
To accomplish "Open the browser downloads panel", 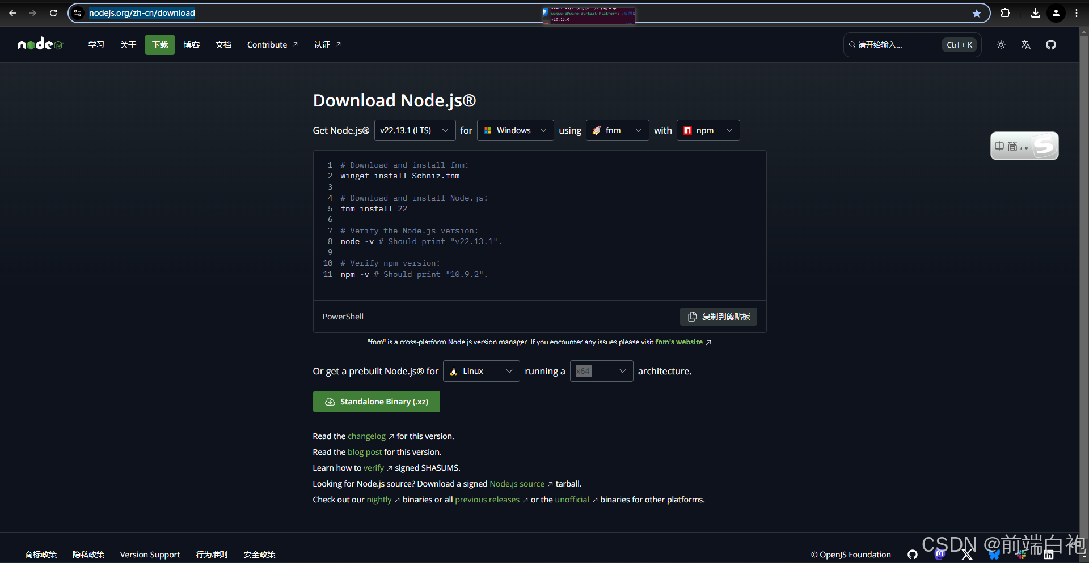I will 1036,13.
